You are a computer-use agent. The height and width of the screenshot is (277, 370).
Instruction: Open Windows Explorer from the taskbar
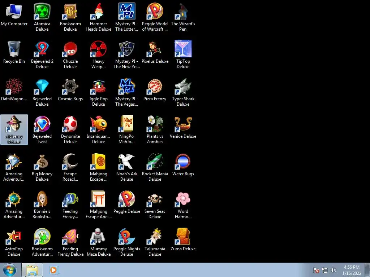pos(32,270)
